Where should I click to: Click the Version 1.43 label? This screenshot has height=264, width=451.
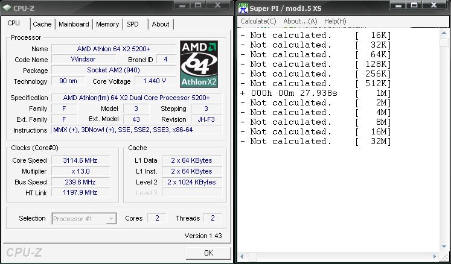tap(203, 236)
